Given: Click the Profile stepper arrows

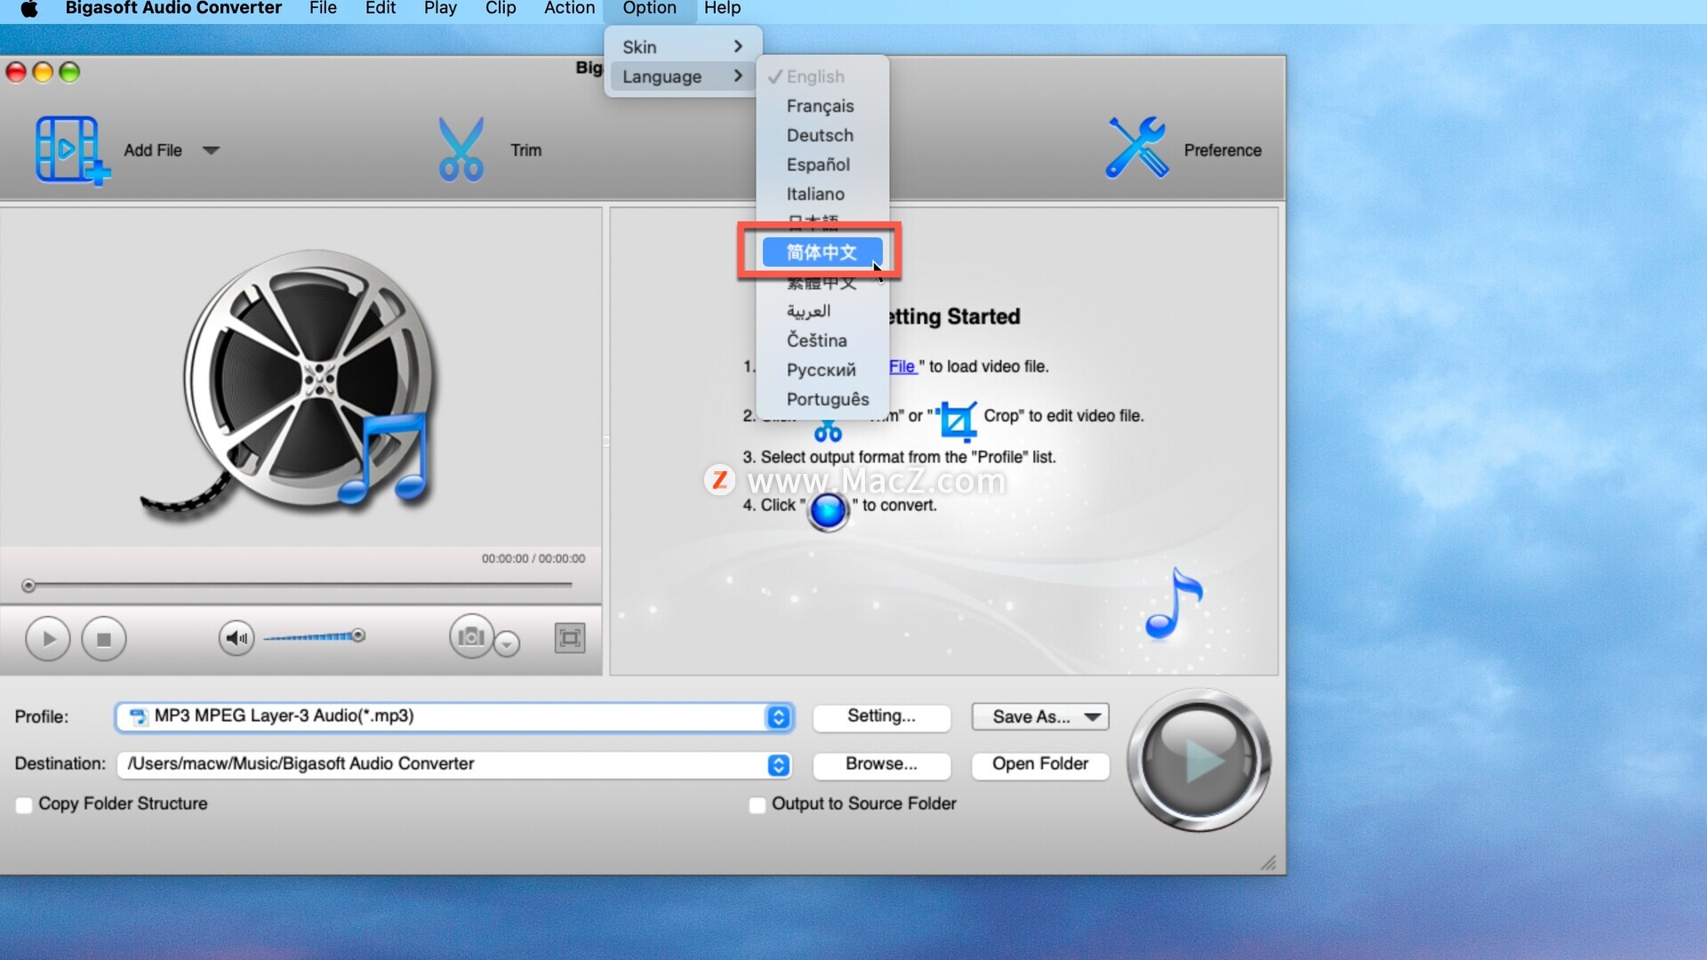Looking at the screenshot, I should point(779,716).
